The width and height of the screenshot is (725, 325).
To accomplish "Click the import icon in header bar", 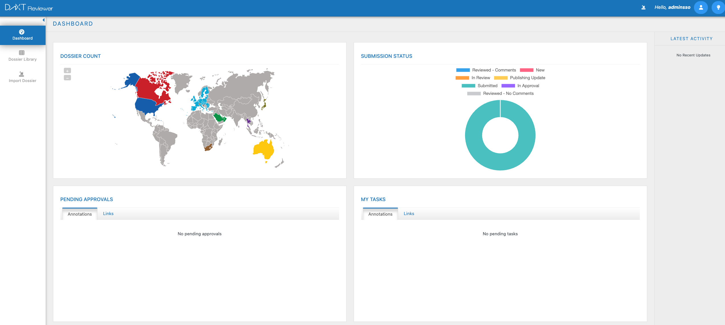I will pyautogui.click(x=643, y=7).
